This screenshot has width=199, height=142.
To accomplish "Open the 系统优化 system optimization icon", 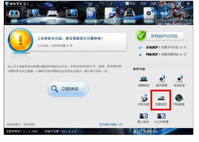I will point(72,15).
